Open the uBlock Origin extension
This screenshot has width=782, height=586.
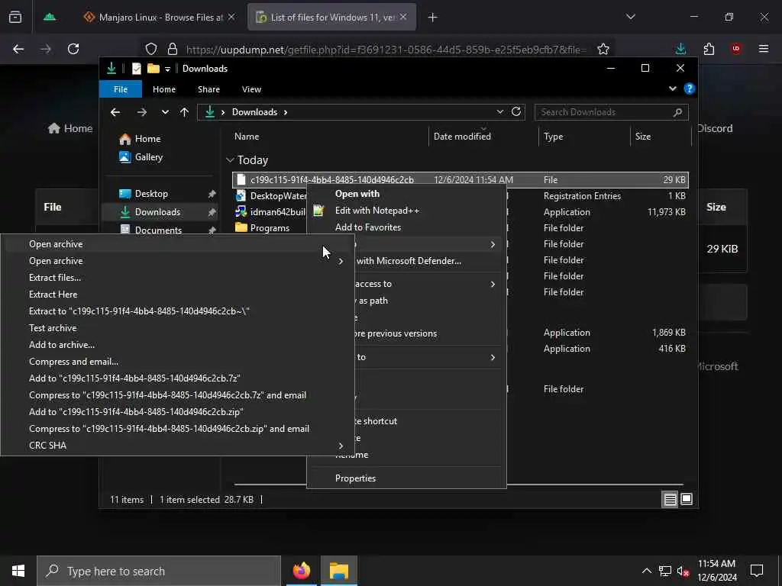[736, 49]
